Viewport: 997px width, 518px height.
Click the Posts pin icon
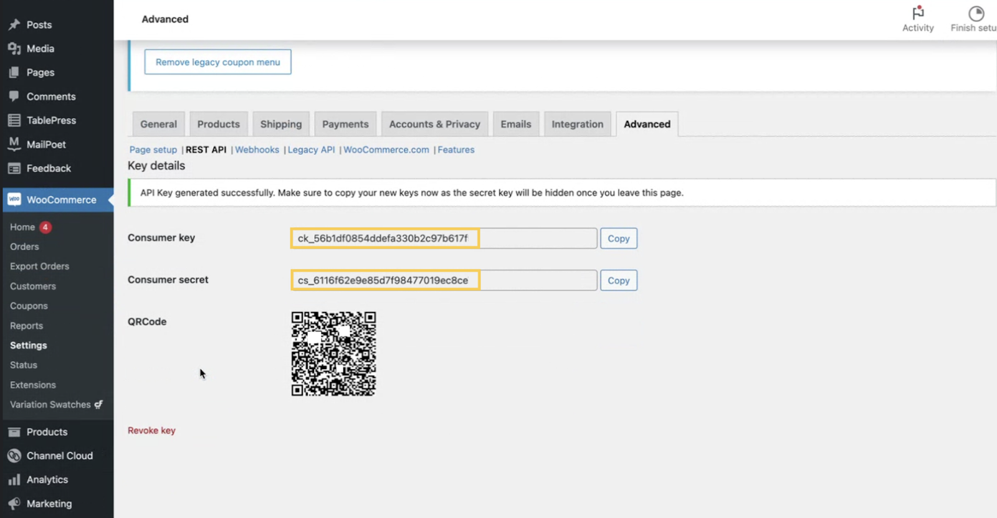[x=14, y=25]
